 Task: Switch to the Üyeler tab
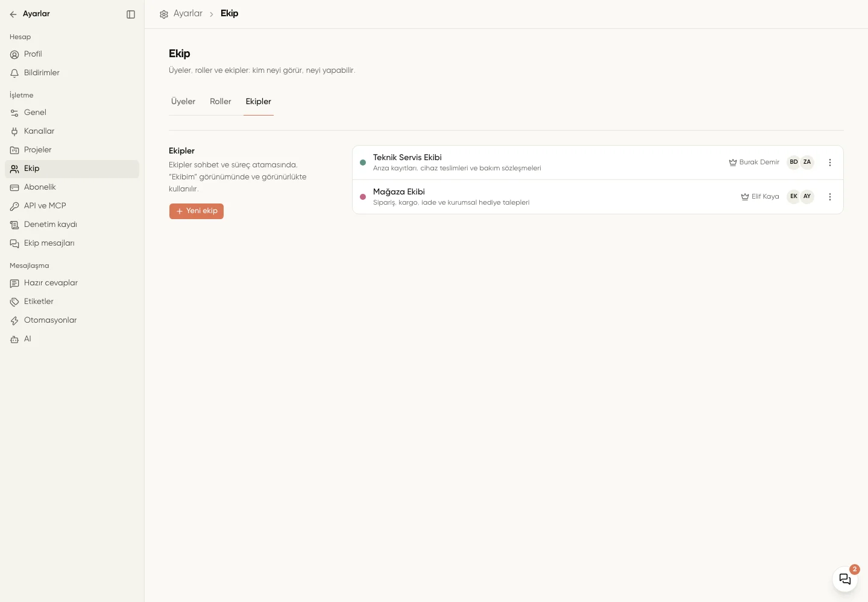click(183, 102)
